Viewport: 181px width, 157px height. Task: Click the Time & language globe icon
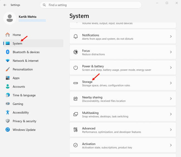click(x=8, y=95)
